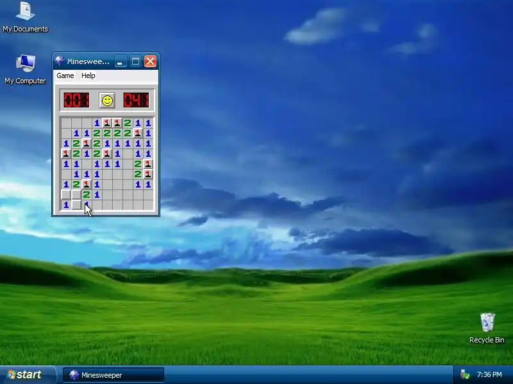Click the mine icon in Minesweeper title bar
513x384 pixels.
click(59, 61)
